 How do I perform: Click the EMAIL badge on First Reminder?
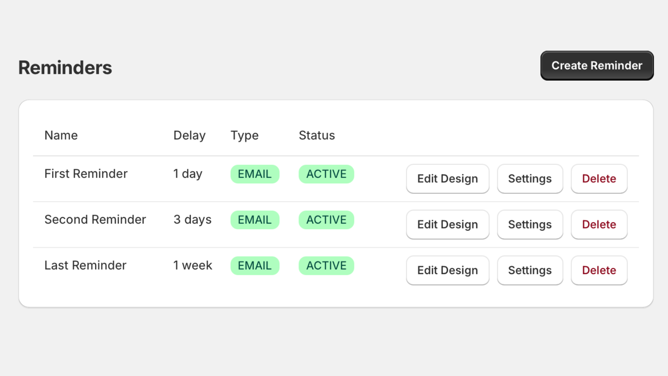255,174
